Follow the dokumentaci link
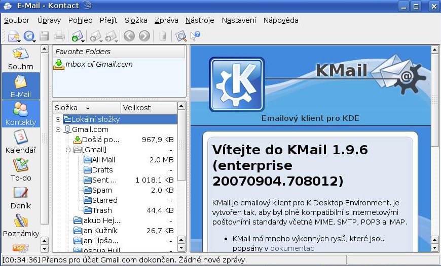441x266 pixels. click(x=293, y=248)
